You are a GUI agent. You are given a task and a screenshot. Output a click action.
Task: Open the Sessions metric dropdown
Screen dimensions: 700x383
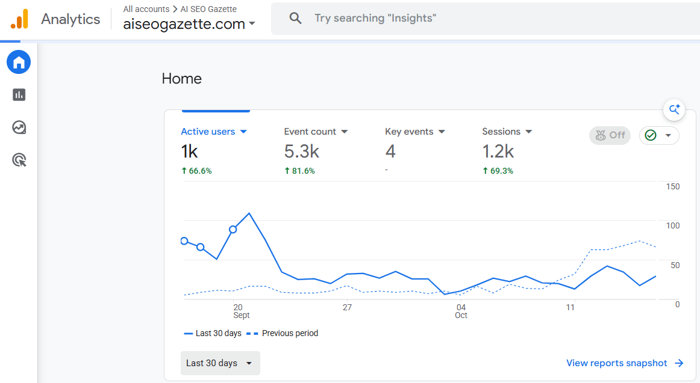pos(528,132)
